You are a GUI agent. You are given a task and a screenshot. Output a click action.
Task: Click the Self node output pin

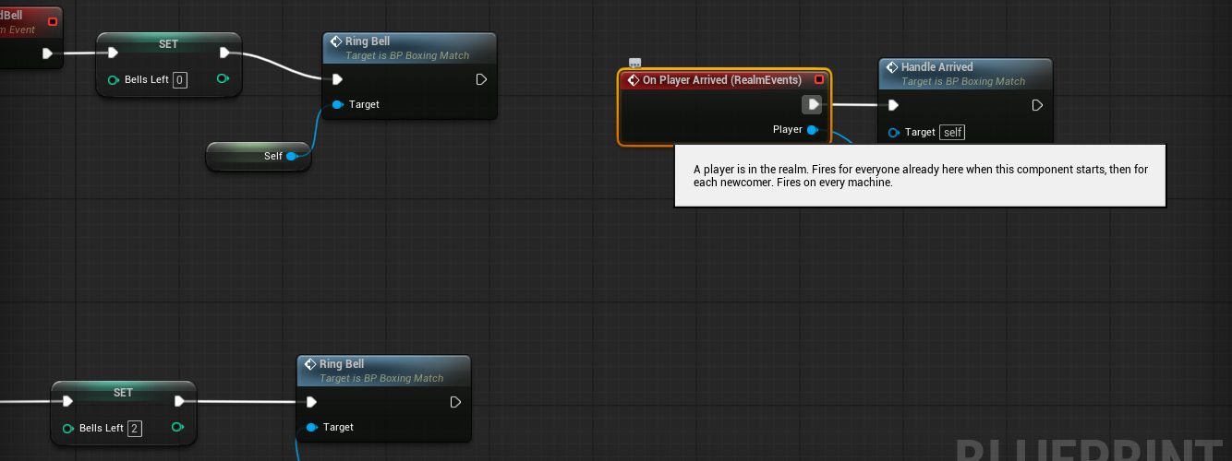(292, 156)
